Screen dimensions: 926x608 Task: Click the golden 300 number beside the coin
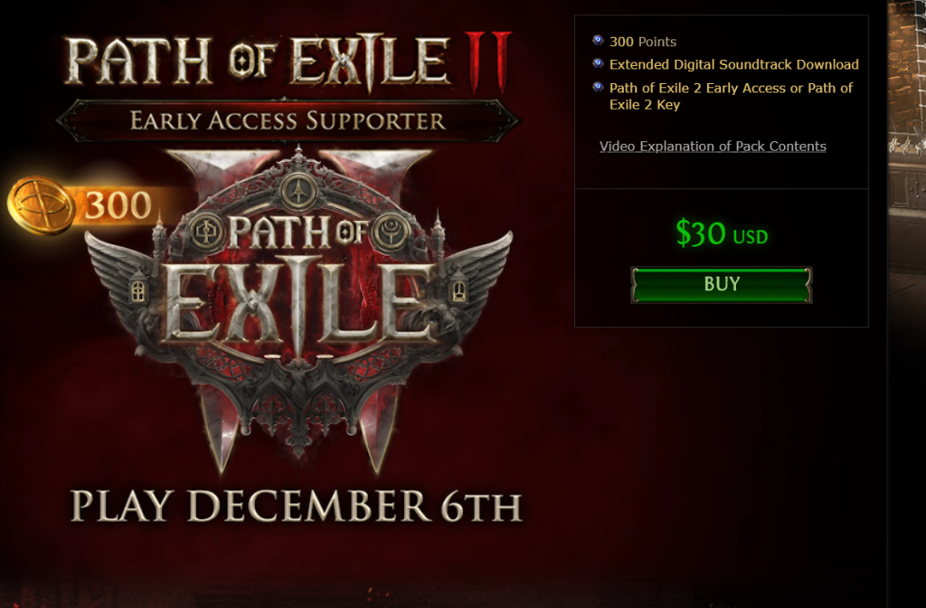(118, 205)
